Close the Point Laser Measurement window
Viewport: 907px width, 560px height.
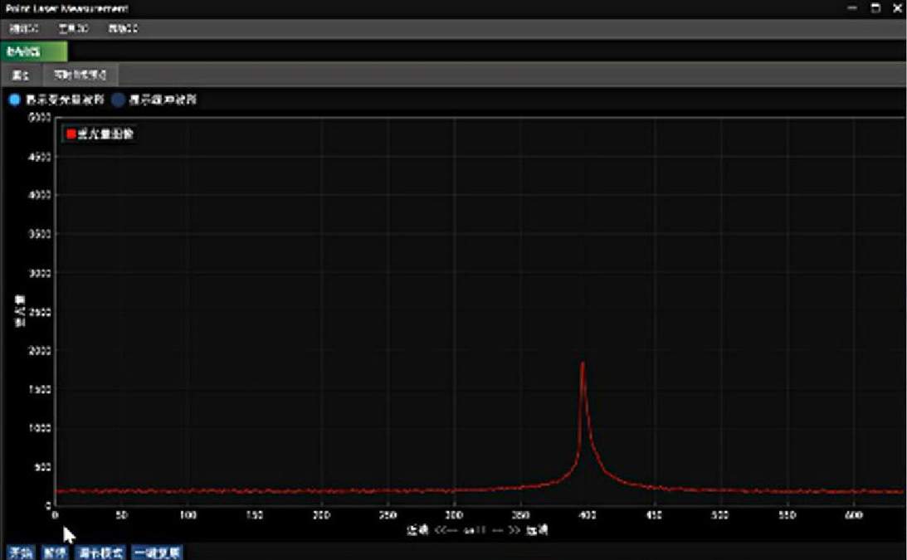896,8
